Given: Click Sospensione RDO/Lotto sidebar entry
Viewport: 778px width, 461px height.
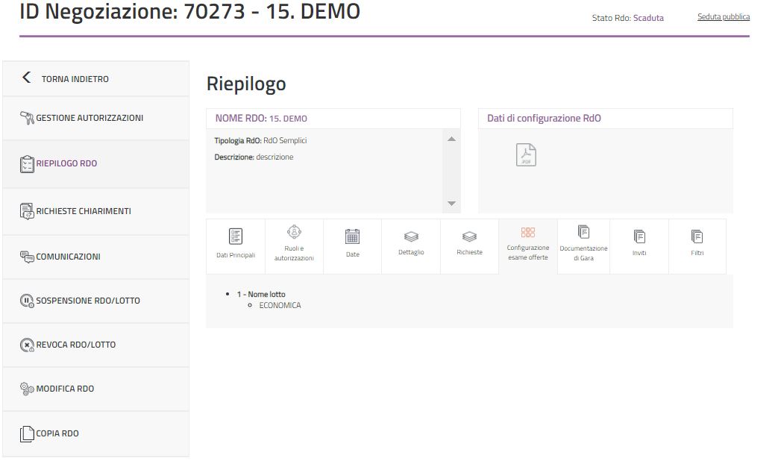Looking at the screenshot, I should 87,301.
